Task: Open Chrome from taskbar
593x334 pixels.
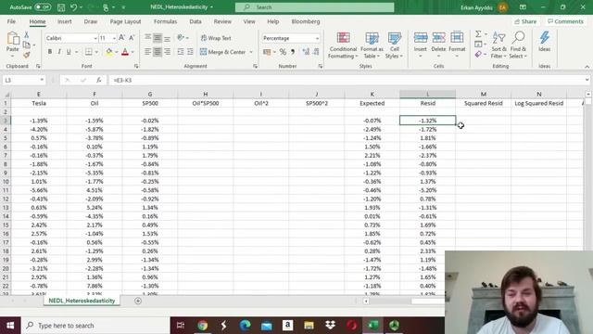Action: 202,326
